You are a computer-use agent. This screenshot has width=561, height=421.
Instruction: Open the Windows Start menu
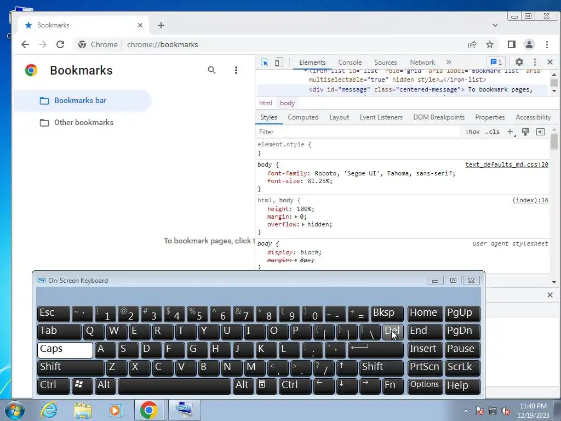coord(14,410)
